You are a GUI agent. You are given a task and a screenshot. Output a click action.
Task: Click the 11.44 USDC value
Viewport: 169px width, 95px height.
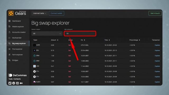pyautogui.click(x=85, y=66)
